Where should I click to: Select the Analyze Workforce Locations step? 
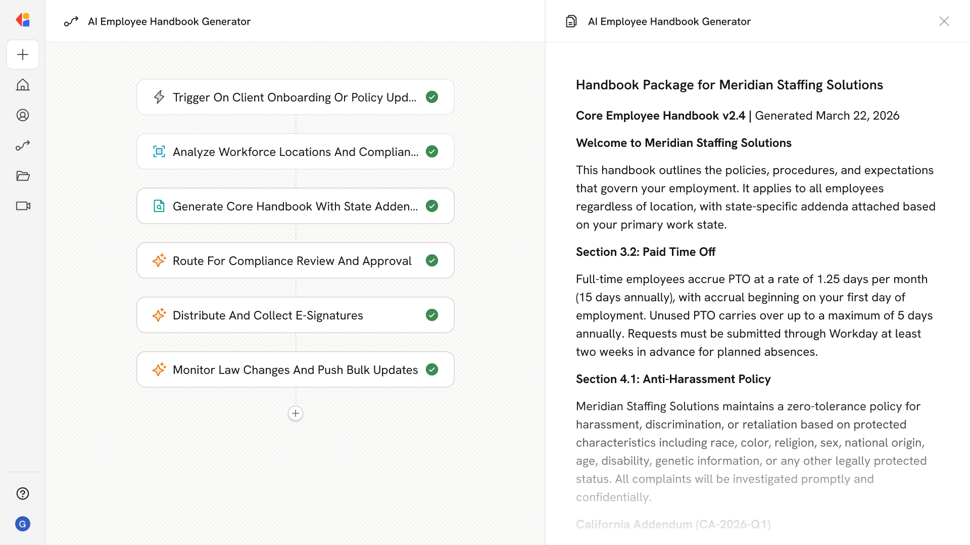295,151
